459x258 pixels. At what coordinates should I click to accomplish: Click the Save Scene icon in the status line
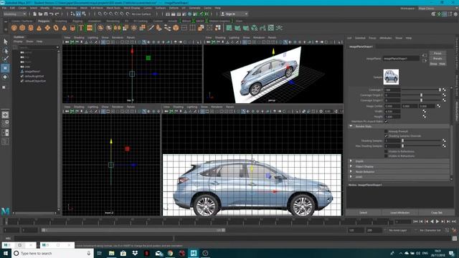click(x=46, y=14)
